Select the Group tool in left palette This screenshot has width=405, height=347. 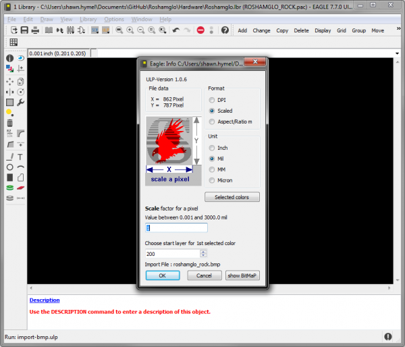(10, 103)
